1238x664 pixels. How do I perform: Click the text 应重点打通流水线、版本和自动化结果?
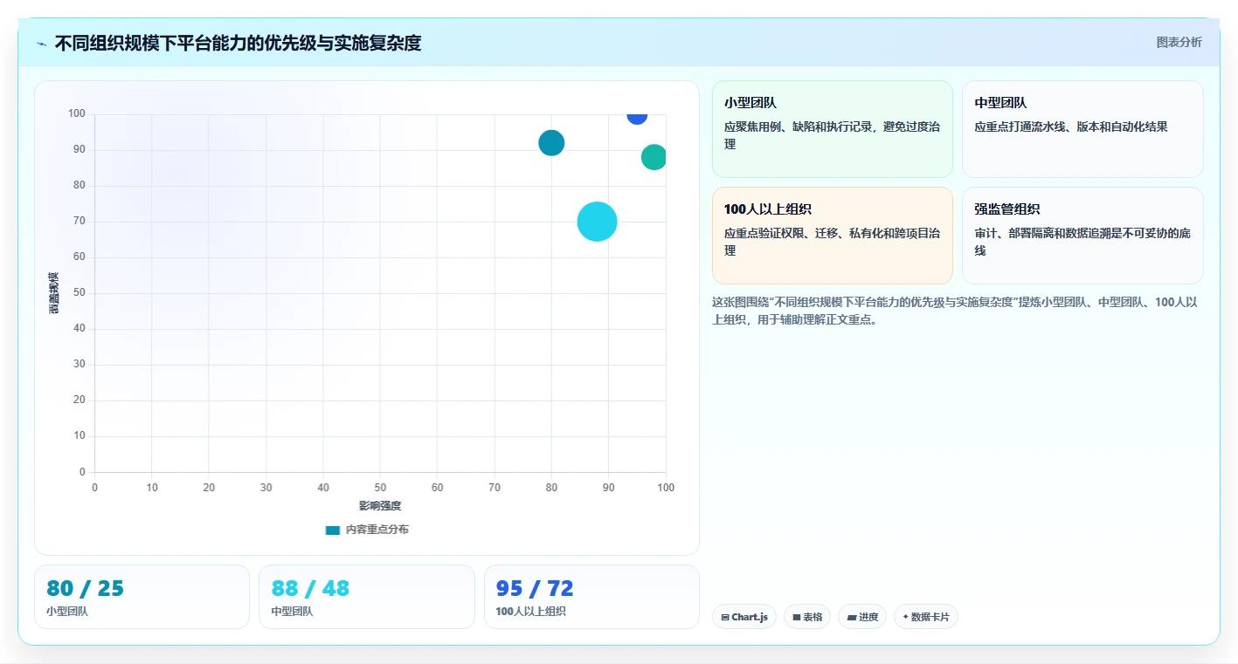click(x=1071, y=127)
